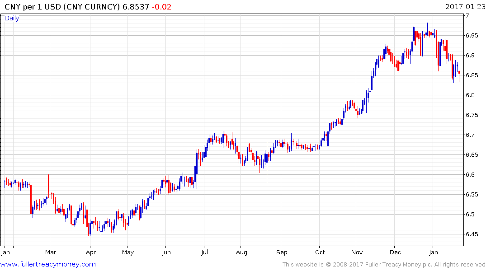This screenshot has width=486, height=271.
Task: Click the 6.65 price axis label
Action: click(472, 154)
